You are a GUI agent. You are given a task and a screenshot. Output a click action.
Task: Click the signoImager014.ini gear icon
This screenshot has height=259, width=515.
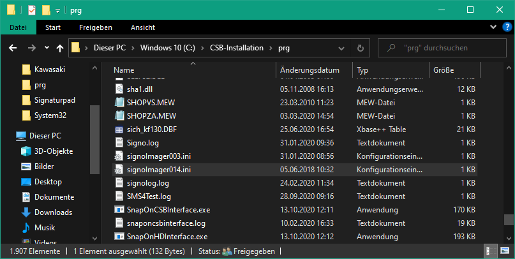[x=119, y=170]
